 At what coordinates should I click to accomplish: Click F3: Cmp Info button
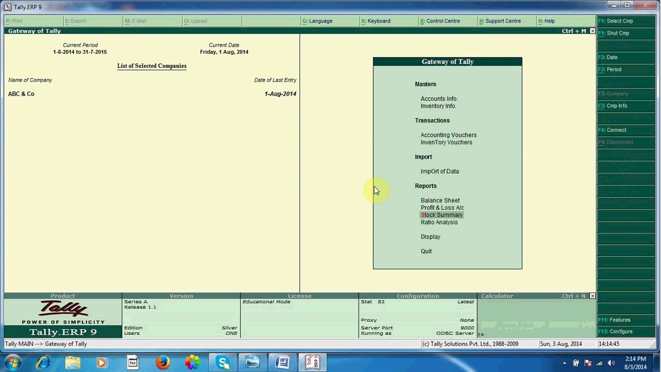click(x=626, y=106)
